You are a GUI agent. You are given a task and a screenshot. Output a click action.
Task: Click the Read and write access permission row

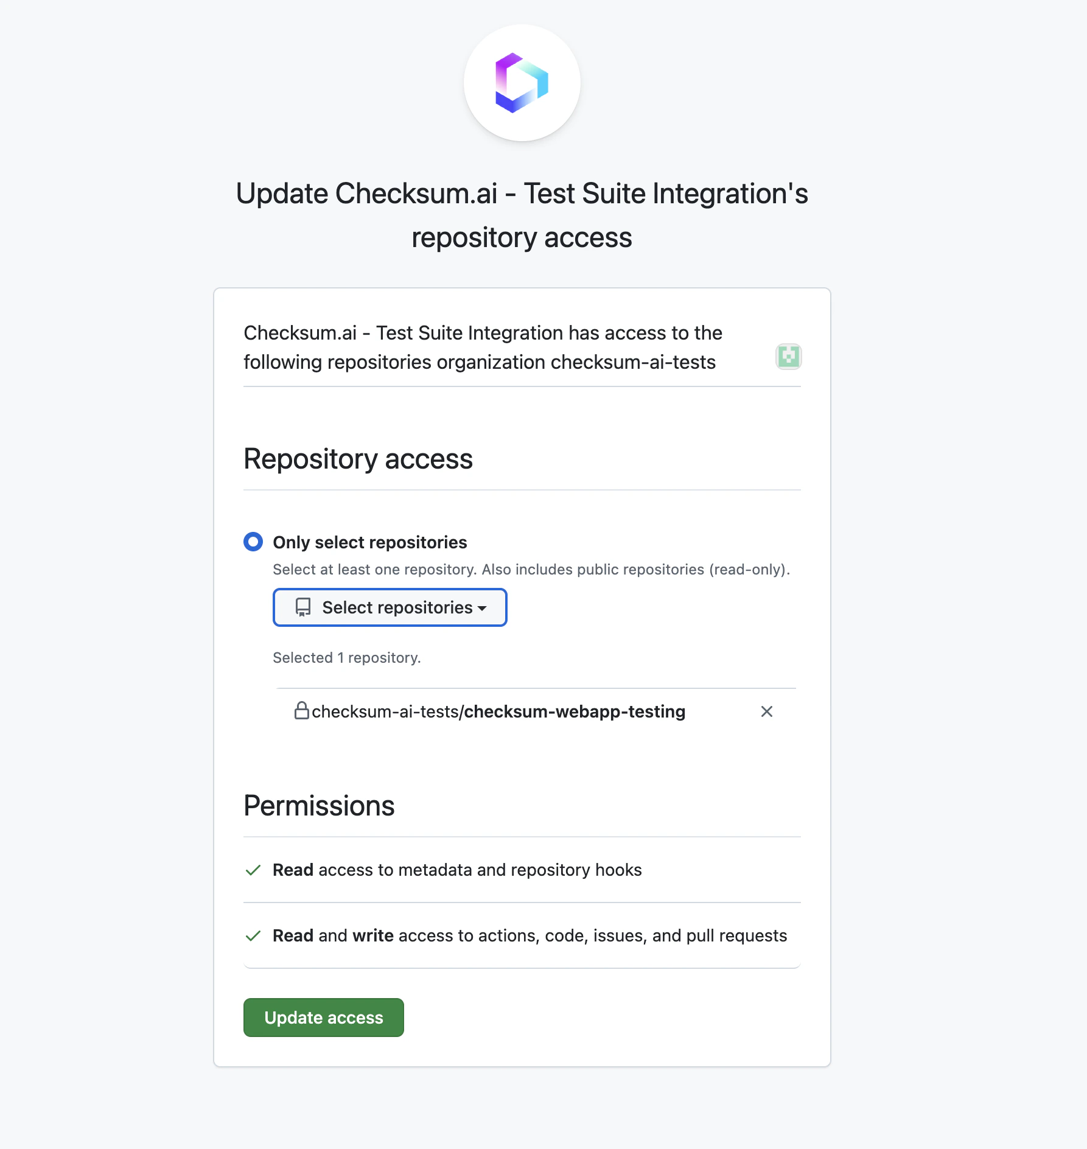coord(530,935)
